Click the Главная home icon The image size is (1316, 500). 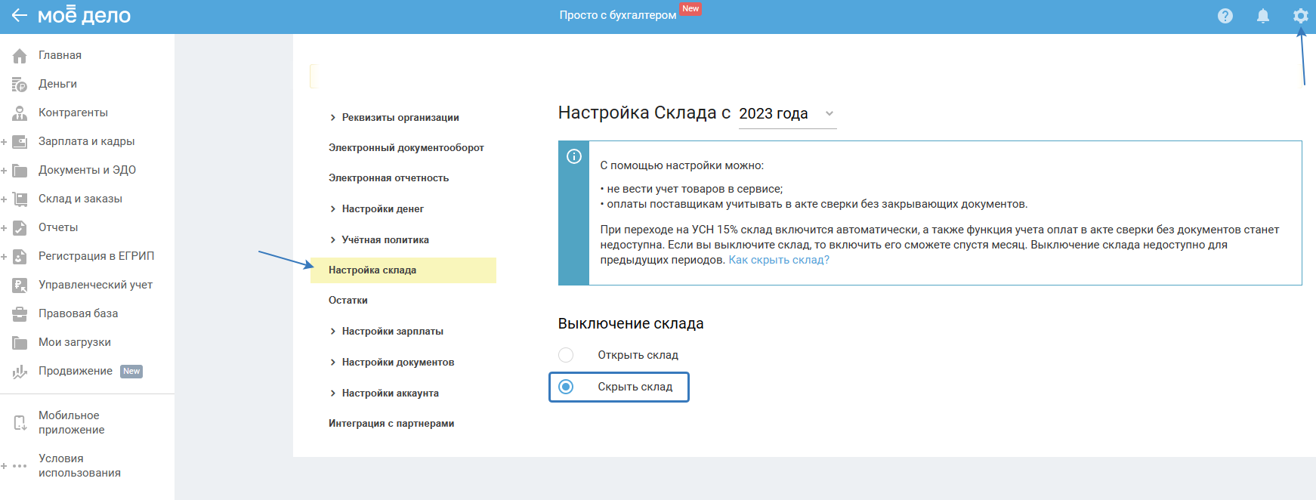coord(20,55)
